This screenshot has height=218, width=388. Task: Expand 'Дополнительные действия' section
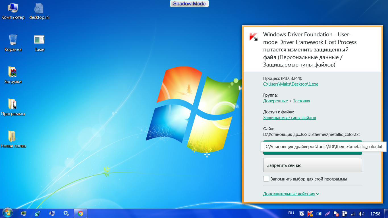click(291, 194)
